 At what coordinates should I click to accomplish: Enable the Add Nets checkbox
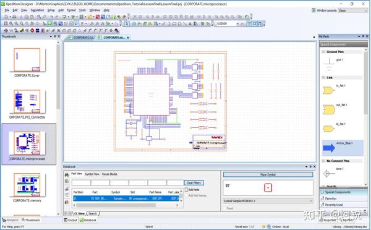[x=187, y=190]
